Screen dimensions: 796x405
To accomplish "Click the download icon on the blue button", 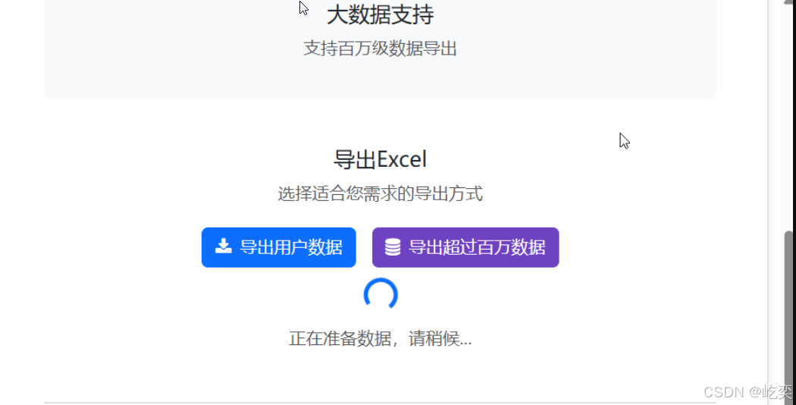I will pyautogui.click(x=224, y=246).
